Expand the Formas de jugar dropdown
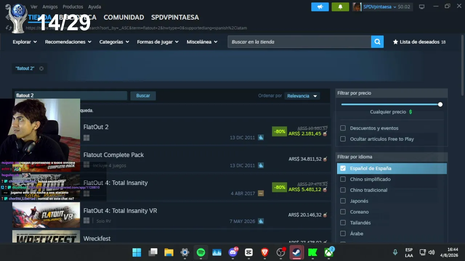465x261 pixels. click(158, 42)
